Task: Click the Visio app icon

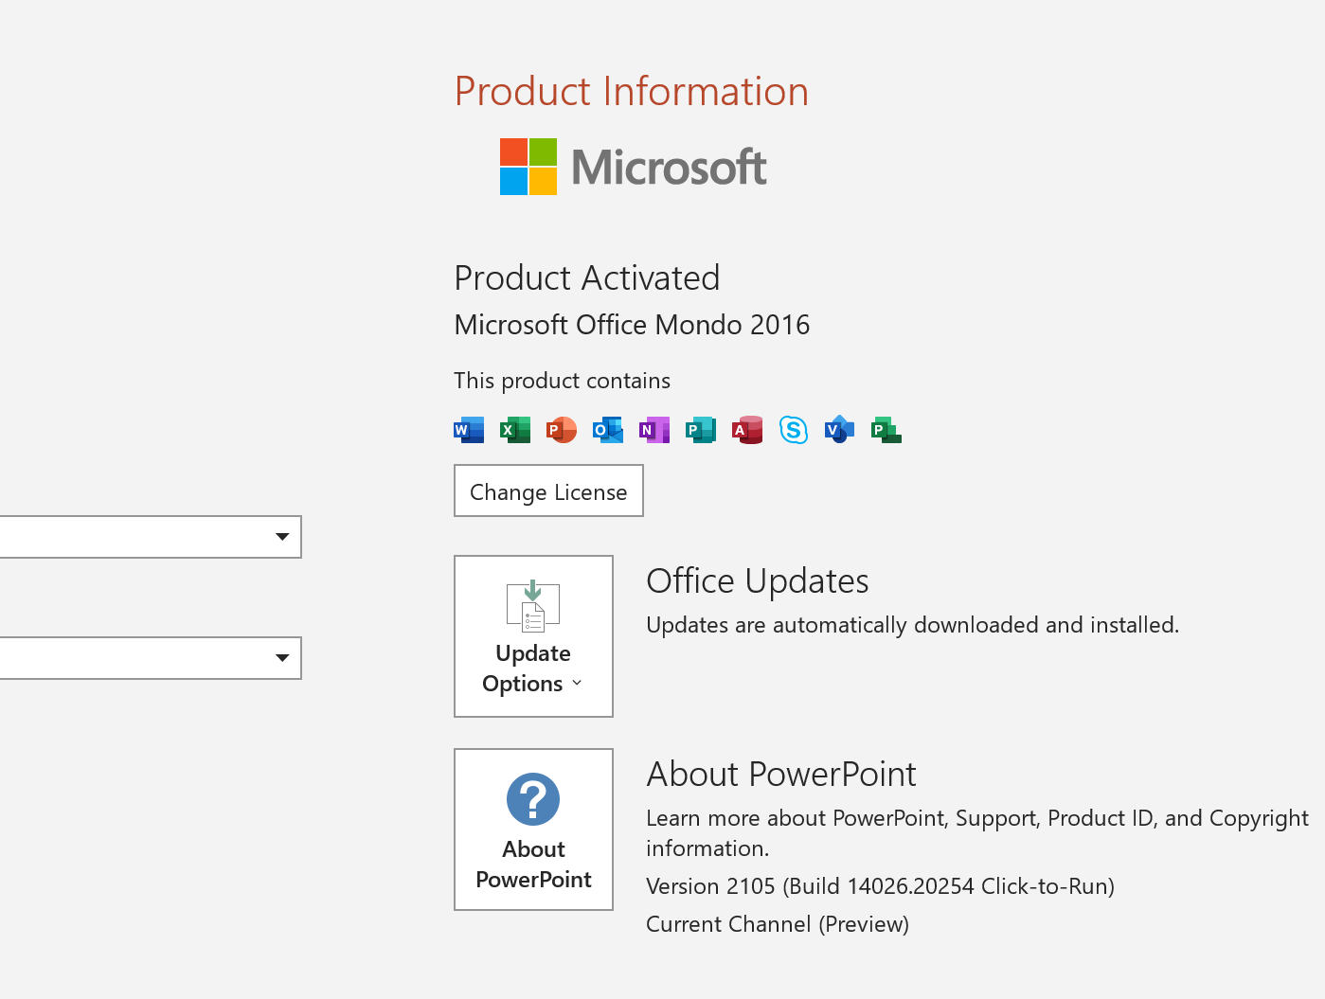Action: coord(839,430)
